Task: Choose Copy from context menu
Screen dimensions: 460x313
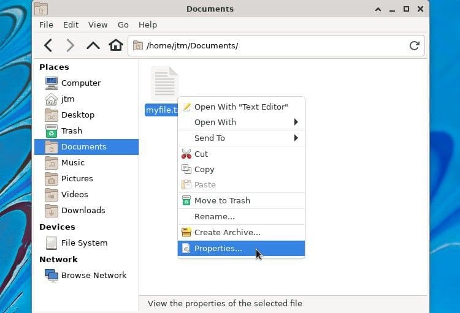Action: coord(241,170)
